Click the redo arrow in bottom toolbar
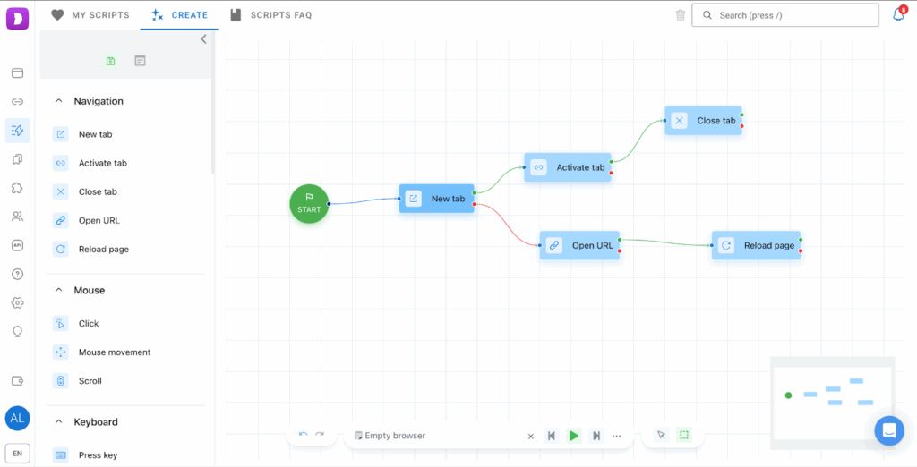The height and width of the screenshot is (467, 917). pyautogui.click(x=320, y=435)
